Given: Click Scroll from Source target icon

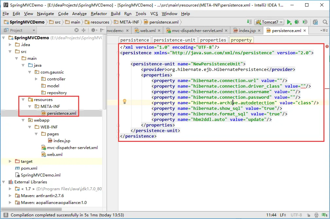Looking at the screenshot, I should [77, 30].
